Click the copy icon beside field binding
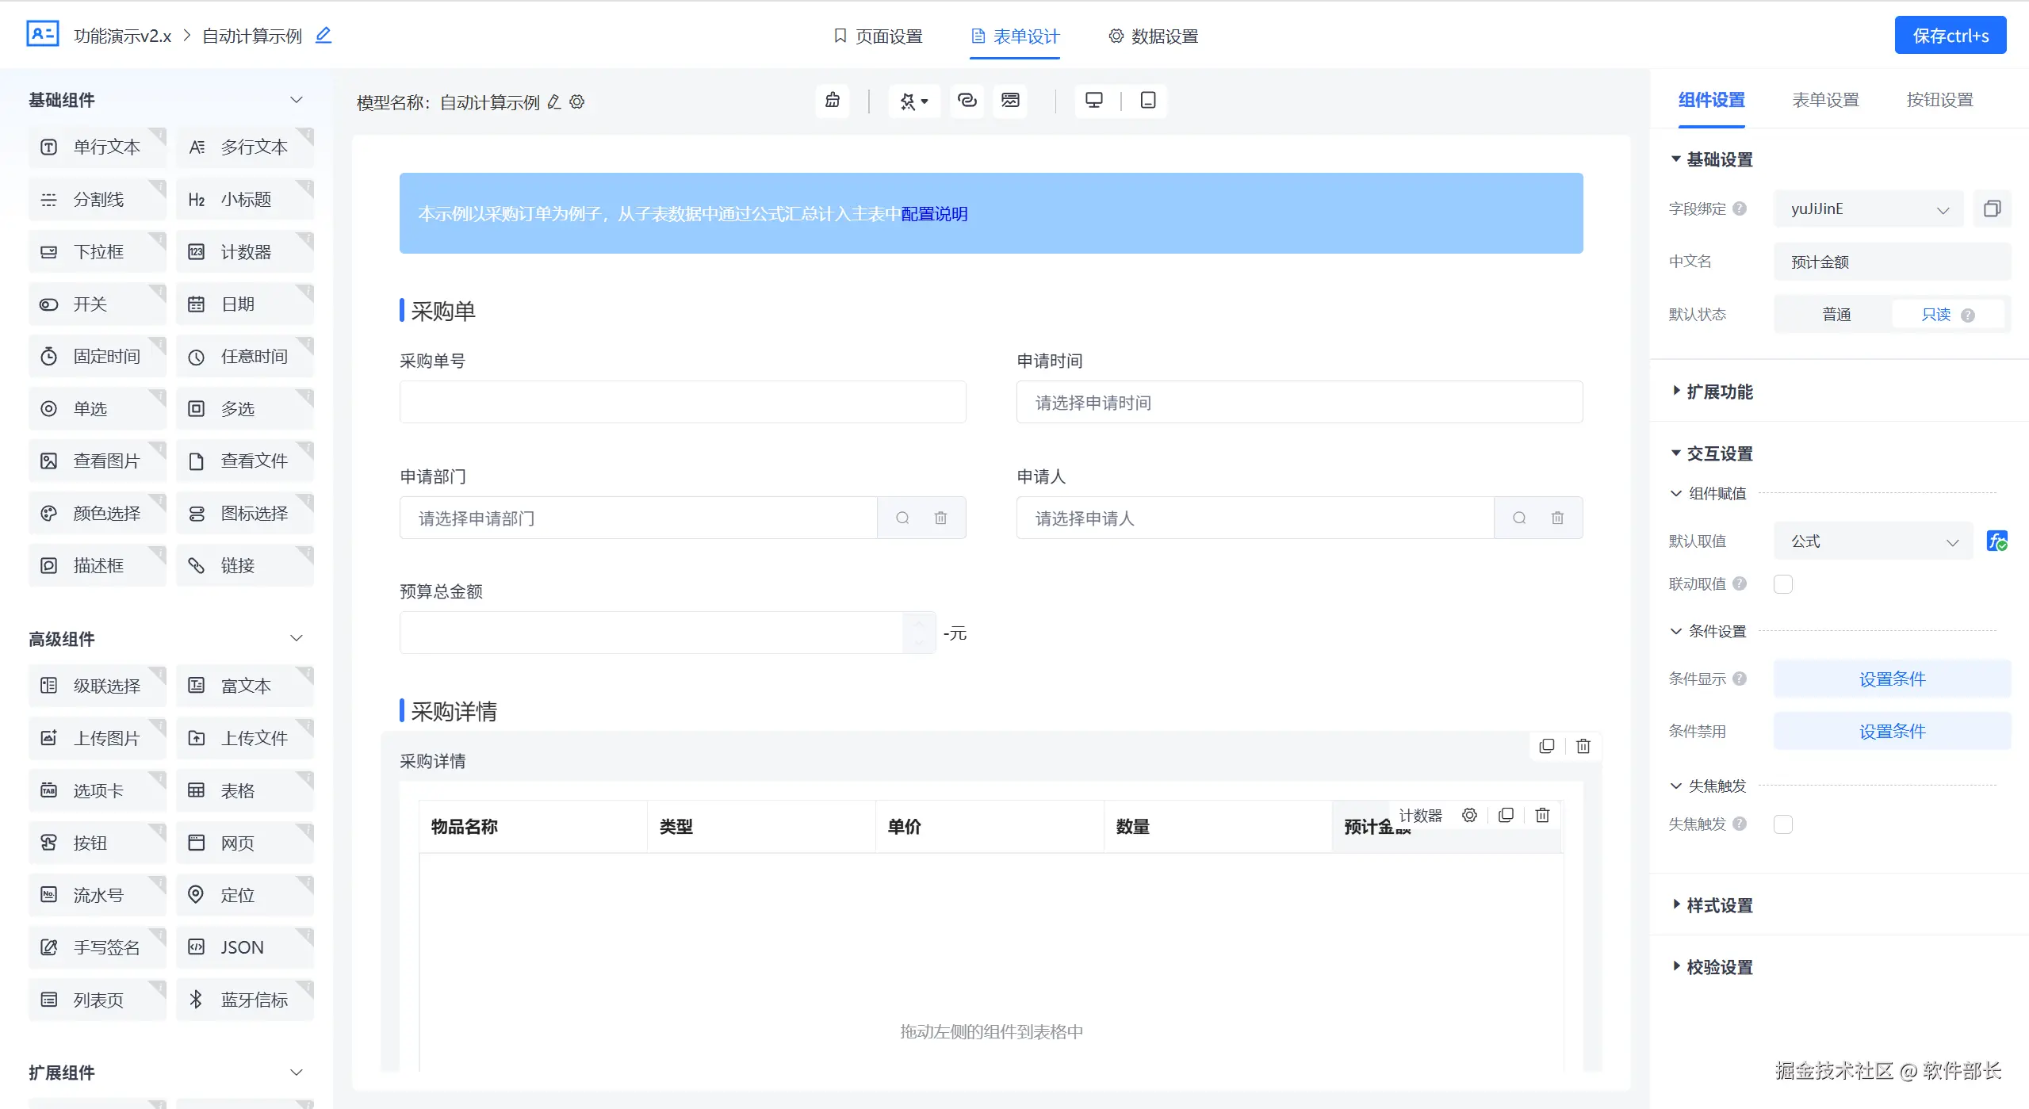2029x1109 pixels. click(x=1992, y=209)
